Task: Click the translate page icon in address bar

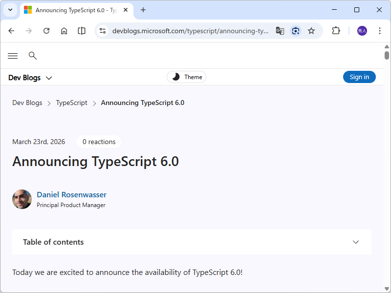Action: [280, 31]
